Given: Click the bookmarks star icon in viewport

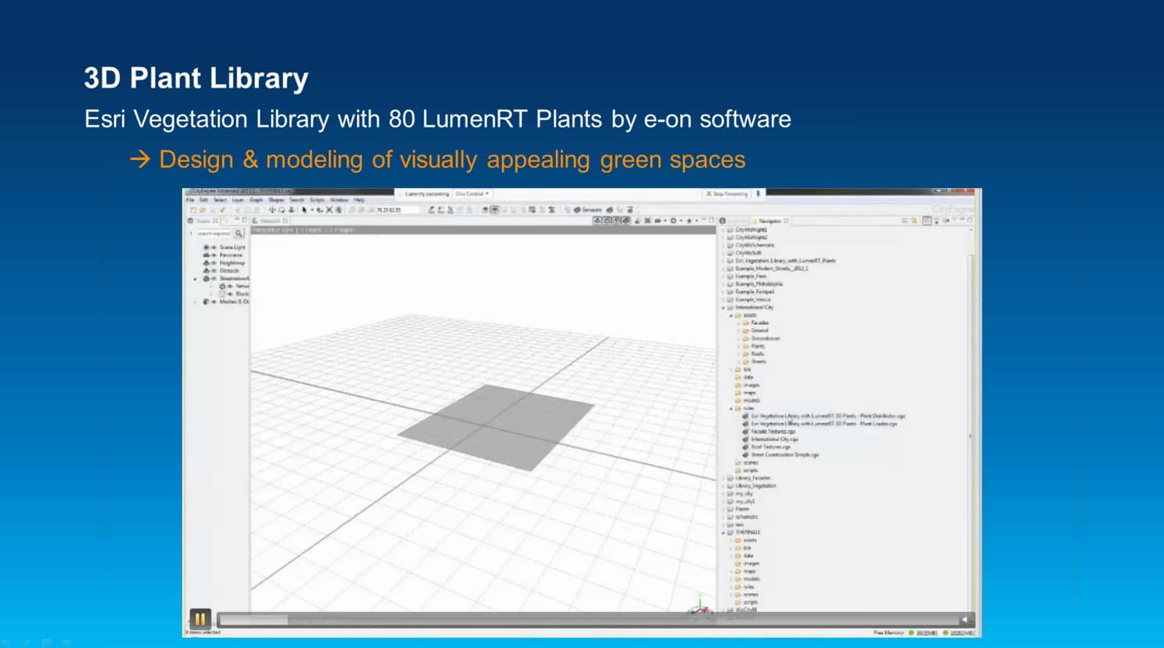Looking at the screenshot, I should (x=689, y=221).
